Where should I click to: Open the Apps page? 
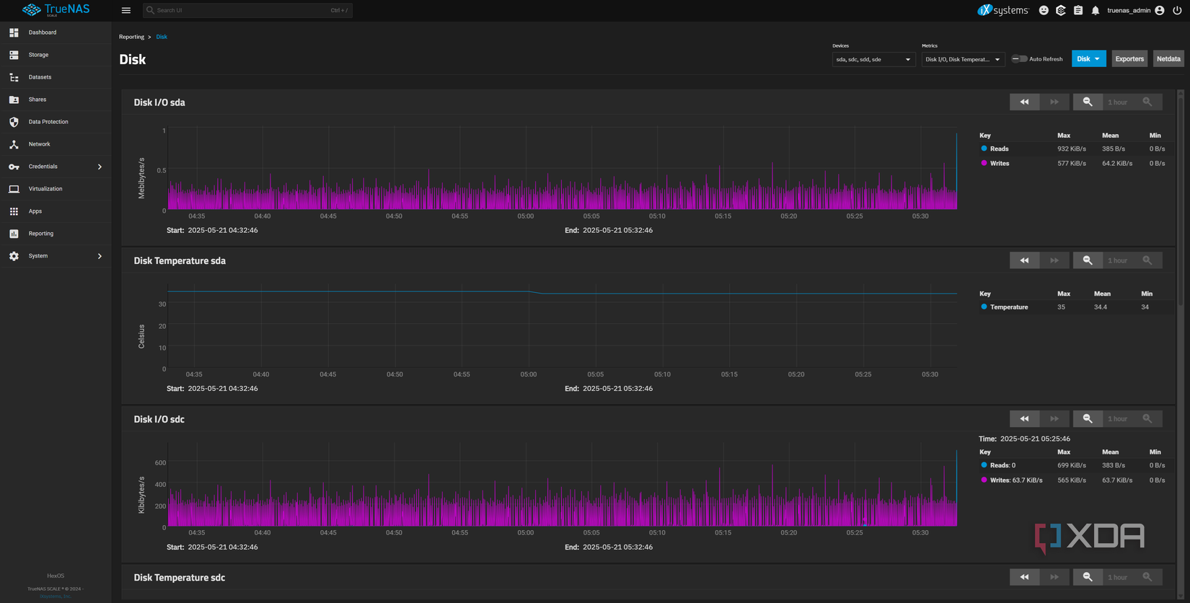coord(56,211)
